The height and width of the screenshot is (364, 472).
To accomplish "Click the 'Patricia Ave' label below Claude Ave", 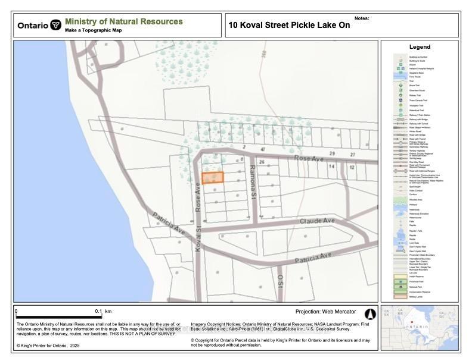I will [313, 258].
